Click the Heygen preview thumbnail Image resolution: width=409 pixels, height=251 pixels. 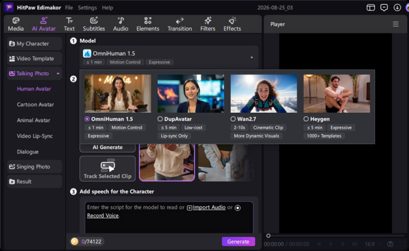337,94
